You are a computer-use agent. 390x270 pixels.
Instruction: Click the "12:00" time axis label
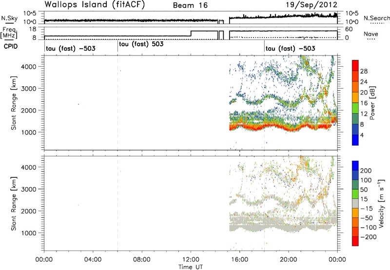[191, 260]
